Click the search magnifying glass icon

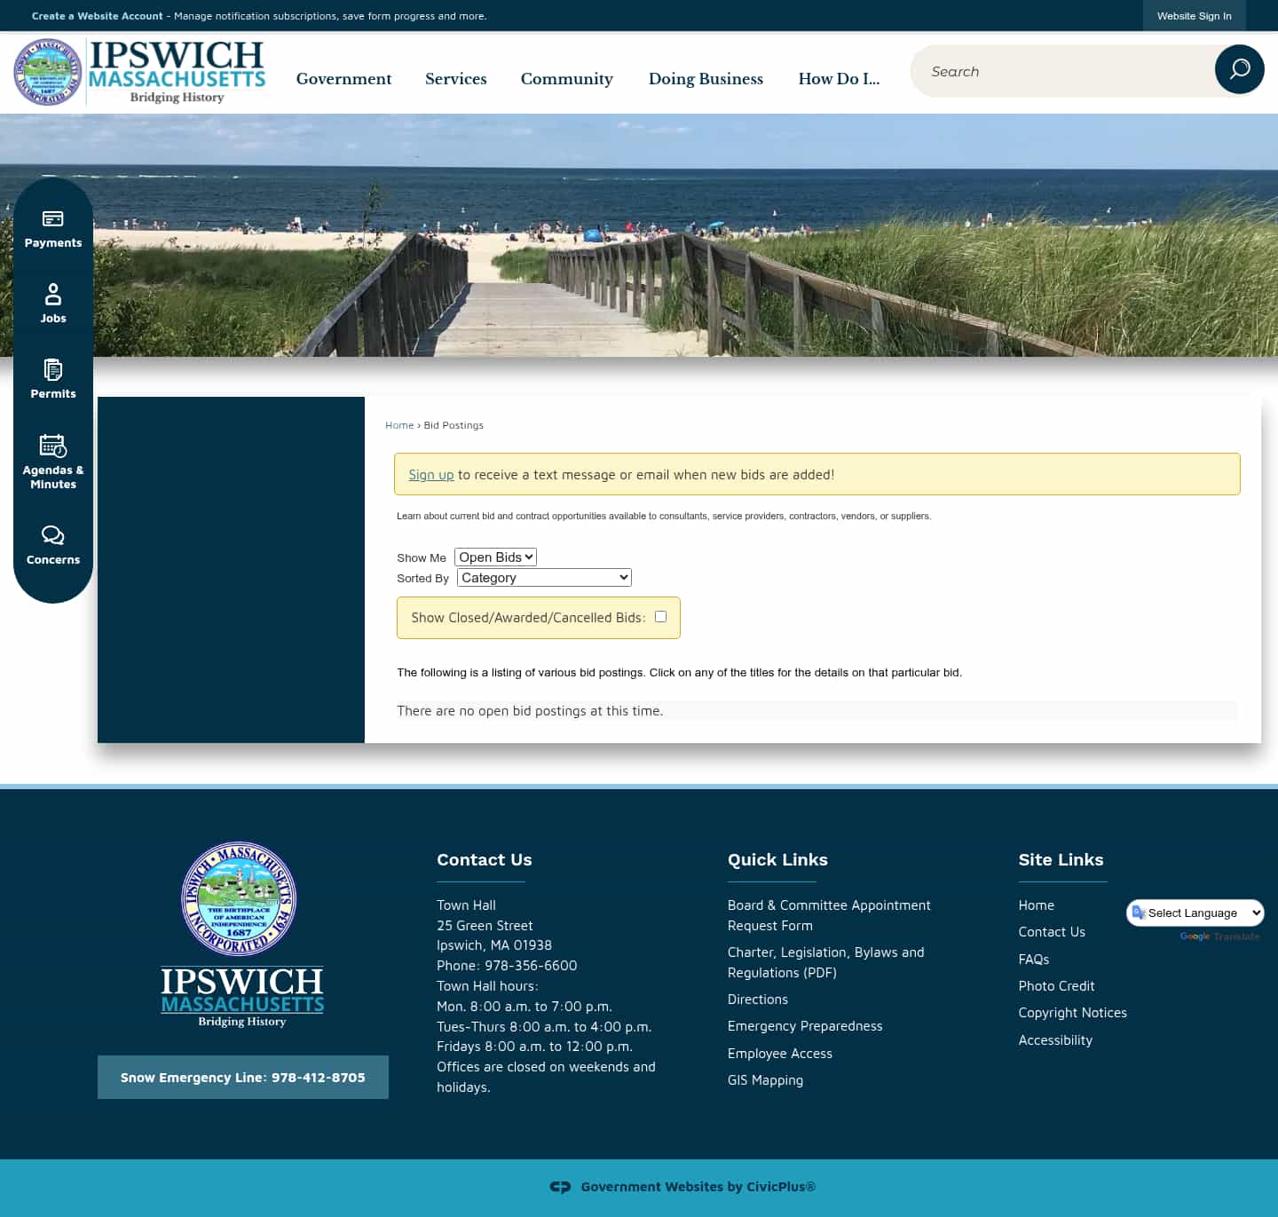[x=1239, y=69]
